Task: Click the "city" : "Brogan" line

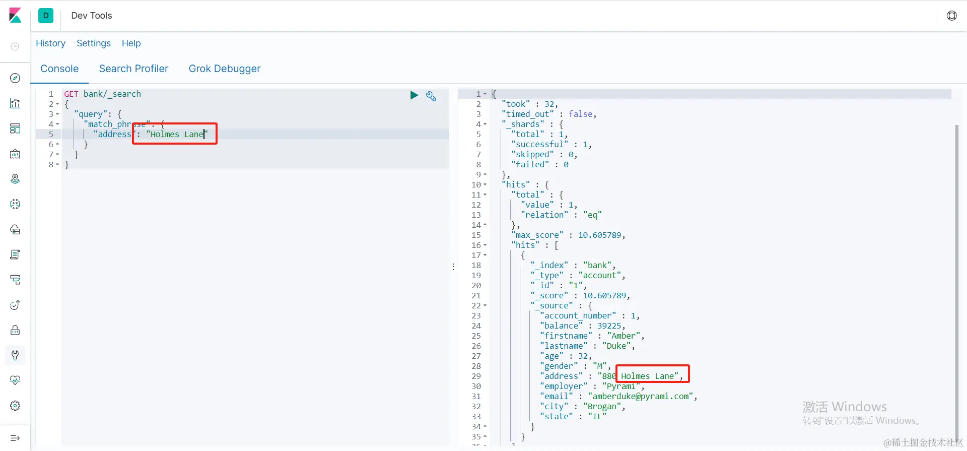Action: coord(583,407)
